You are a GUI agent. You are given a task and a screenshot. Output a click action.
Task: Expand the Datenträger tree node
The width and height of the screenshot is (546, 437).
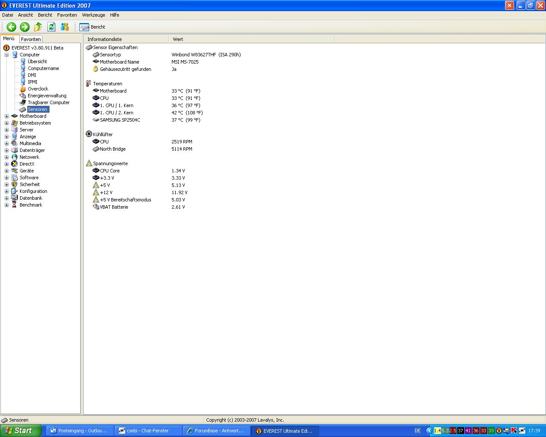pyautogui.click(x=6, y=150)
